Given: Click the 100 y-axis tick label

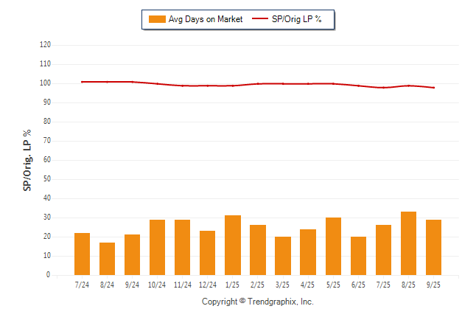Looking at the screenshot, I should tap(45, 83).
